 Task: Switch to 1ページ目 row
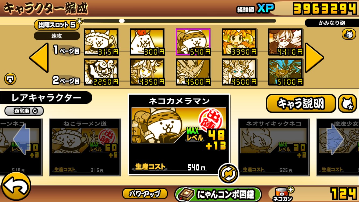click(x=67, y=50)
